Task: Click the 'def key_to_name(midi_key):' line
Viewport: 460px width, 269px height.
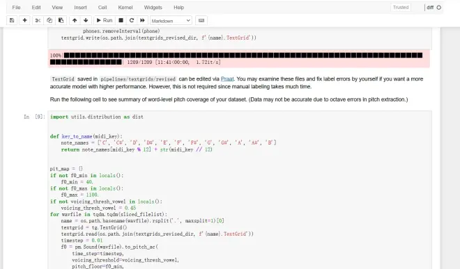Action: [x=86, y=136]
